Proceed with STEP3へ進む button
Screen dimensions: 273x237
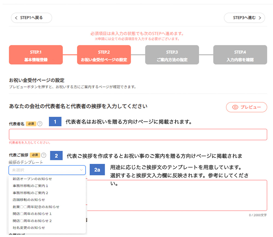244,18
